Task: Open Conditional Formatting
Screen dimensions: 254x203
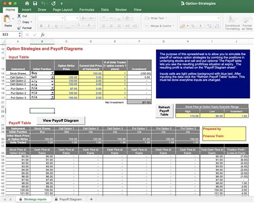Action: point(233,23)
